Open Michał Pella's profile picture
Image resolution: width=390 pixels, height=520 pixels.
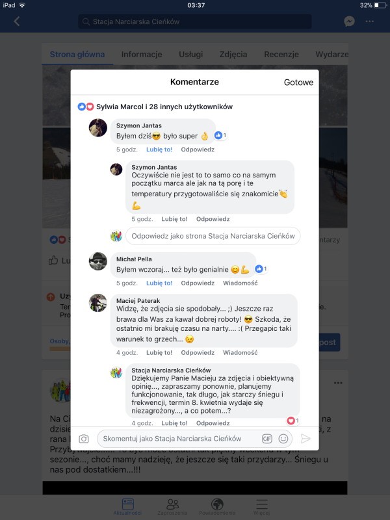click(x=98, y=261)
